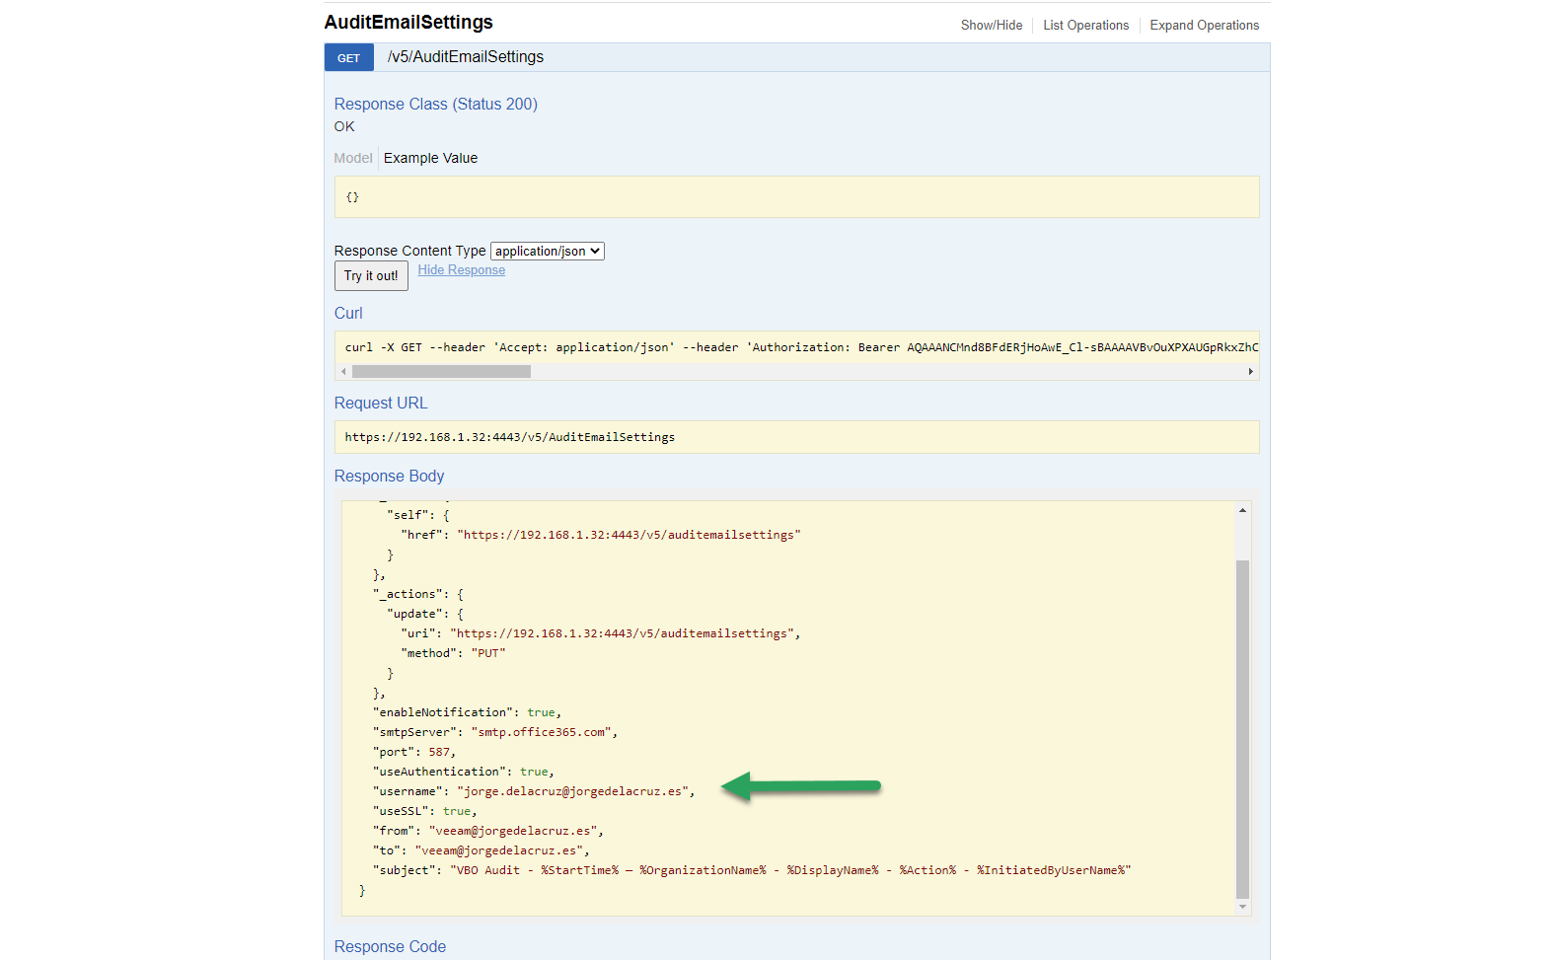Switch to the Example Value tab

(x=430, y=158)
